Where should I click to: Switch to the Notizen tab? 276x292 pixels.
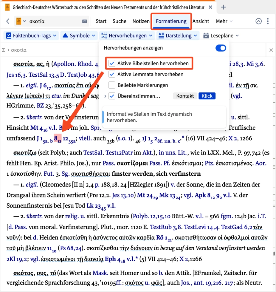coord(141,21)
